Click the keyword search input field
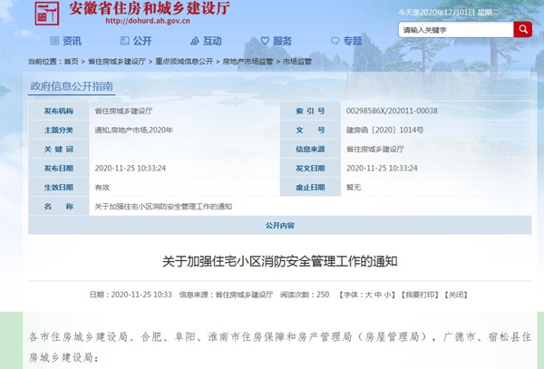 [455, 30]
